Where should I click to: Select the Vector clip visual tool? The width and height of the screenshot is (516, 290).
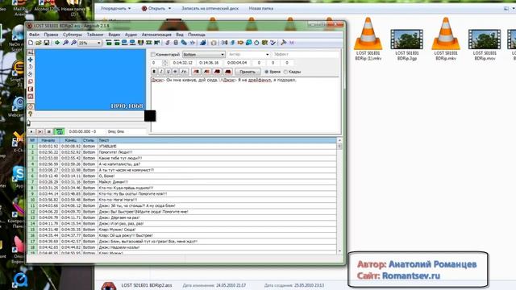(31, 97)
